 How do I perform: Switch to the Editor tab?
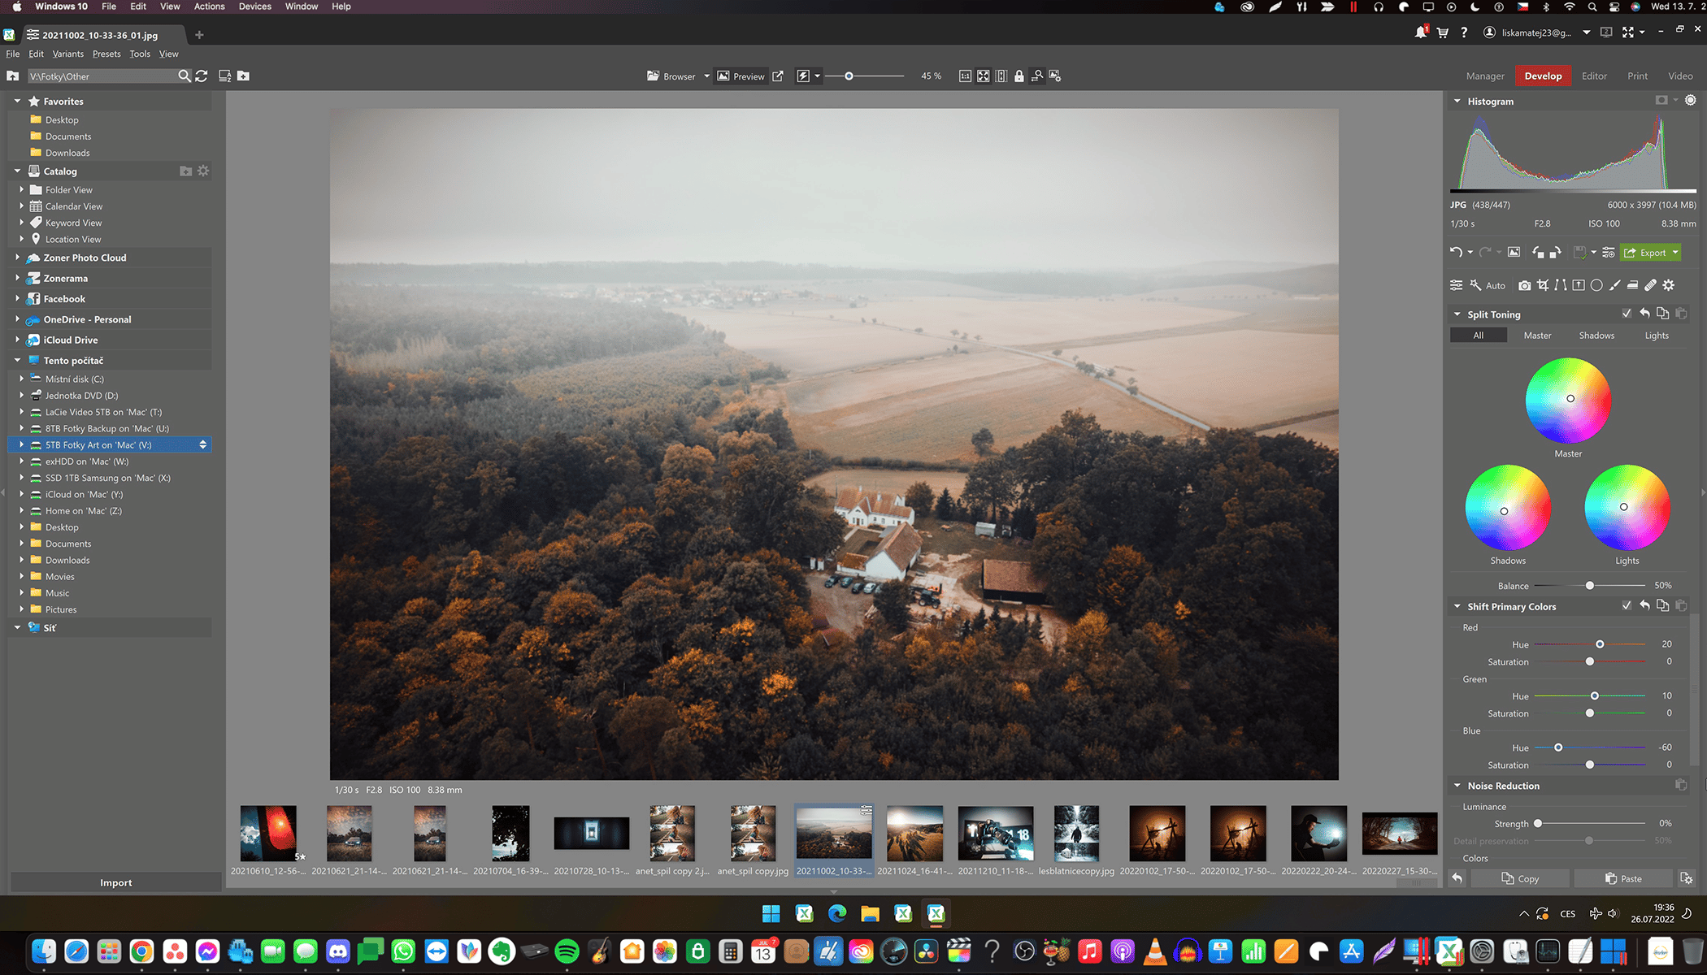coord(1595,76)
